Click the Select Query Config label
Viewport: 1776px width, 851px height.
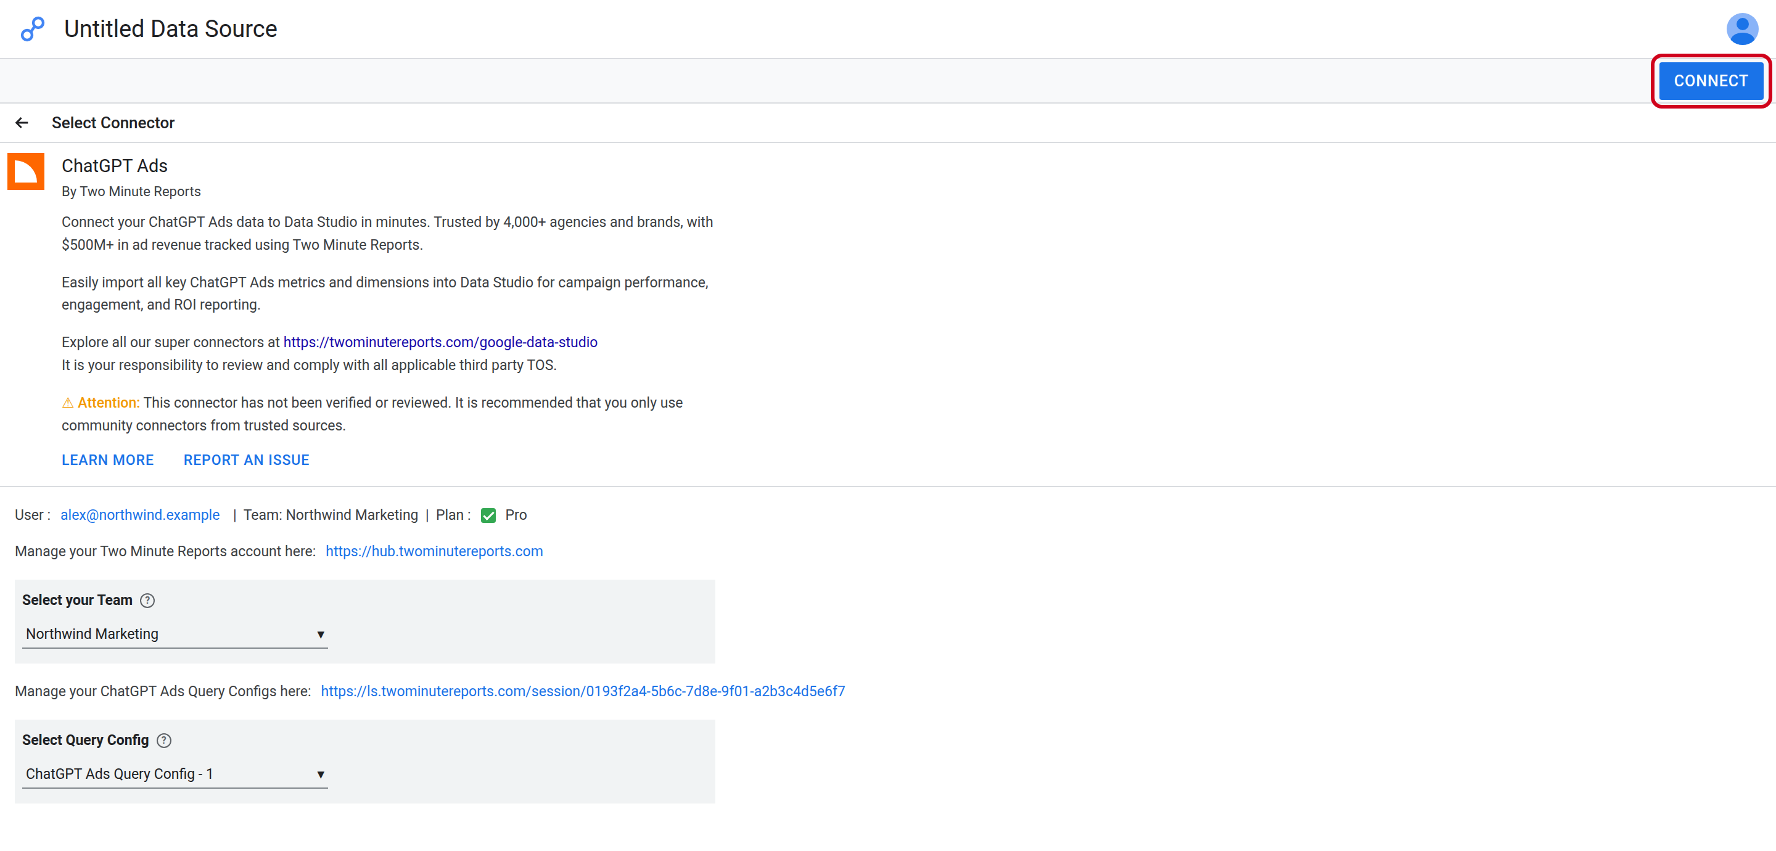[86, 740]
